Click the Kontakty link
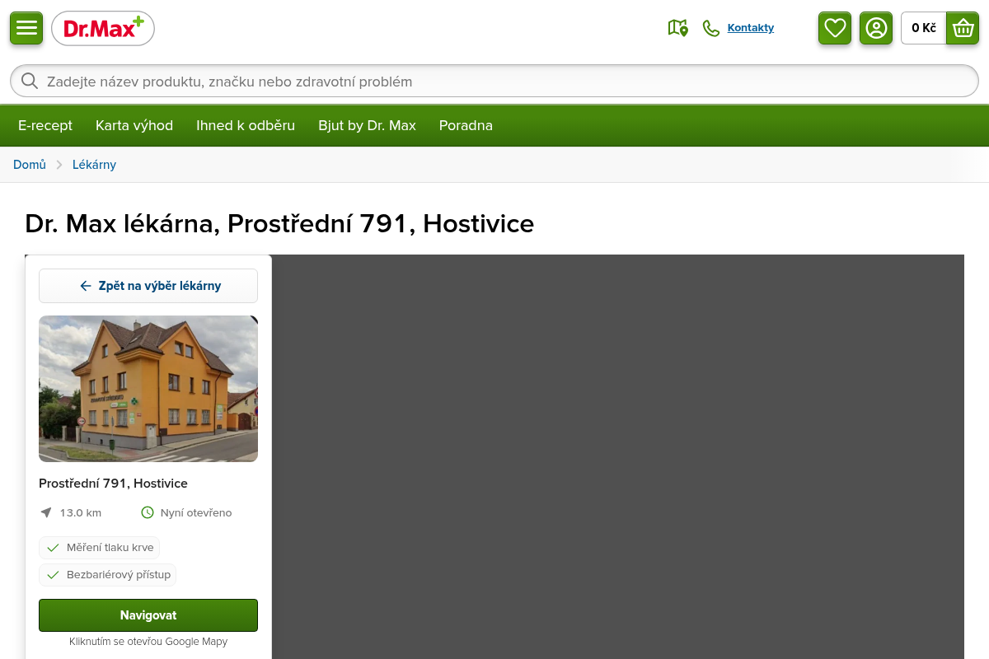The height and width of the screenshot is (659, 989). click(750, 28)
